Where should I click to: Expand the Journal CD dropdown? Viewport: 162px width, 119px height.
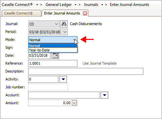(x=56, y=24)
